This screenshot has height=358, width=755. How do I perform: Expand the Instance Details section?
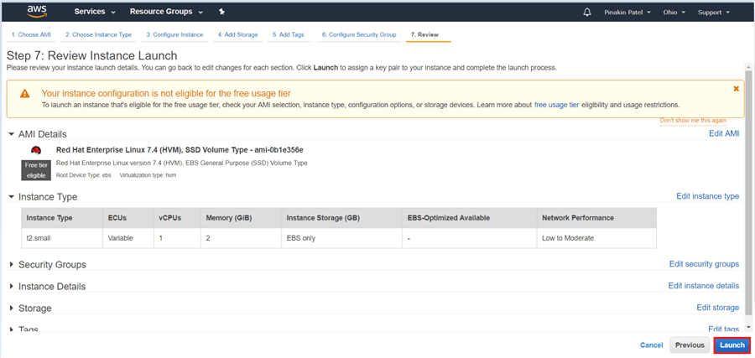tap(12, 286)
